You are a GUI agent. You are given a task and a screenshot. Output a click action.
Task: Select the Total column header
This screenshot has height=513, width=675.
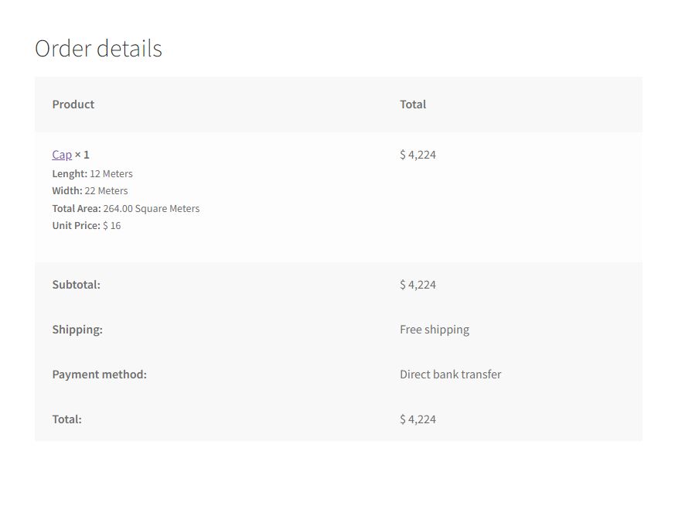click(x=413, y=104)
